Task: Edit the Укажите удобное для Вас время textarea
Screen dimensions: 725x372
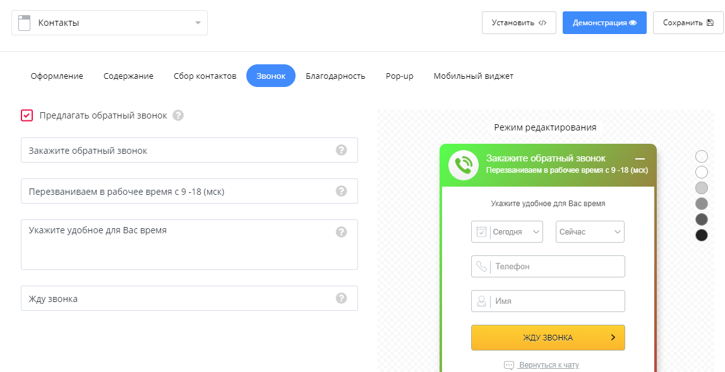Action: [x=189, y=245]
